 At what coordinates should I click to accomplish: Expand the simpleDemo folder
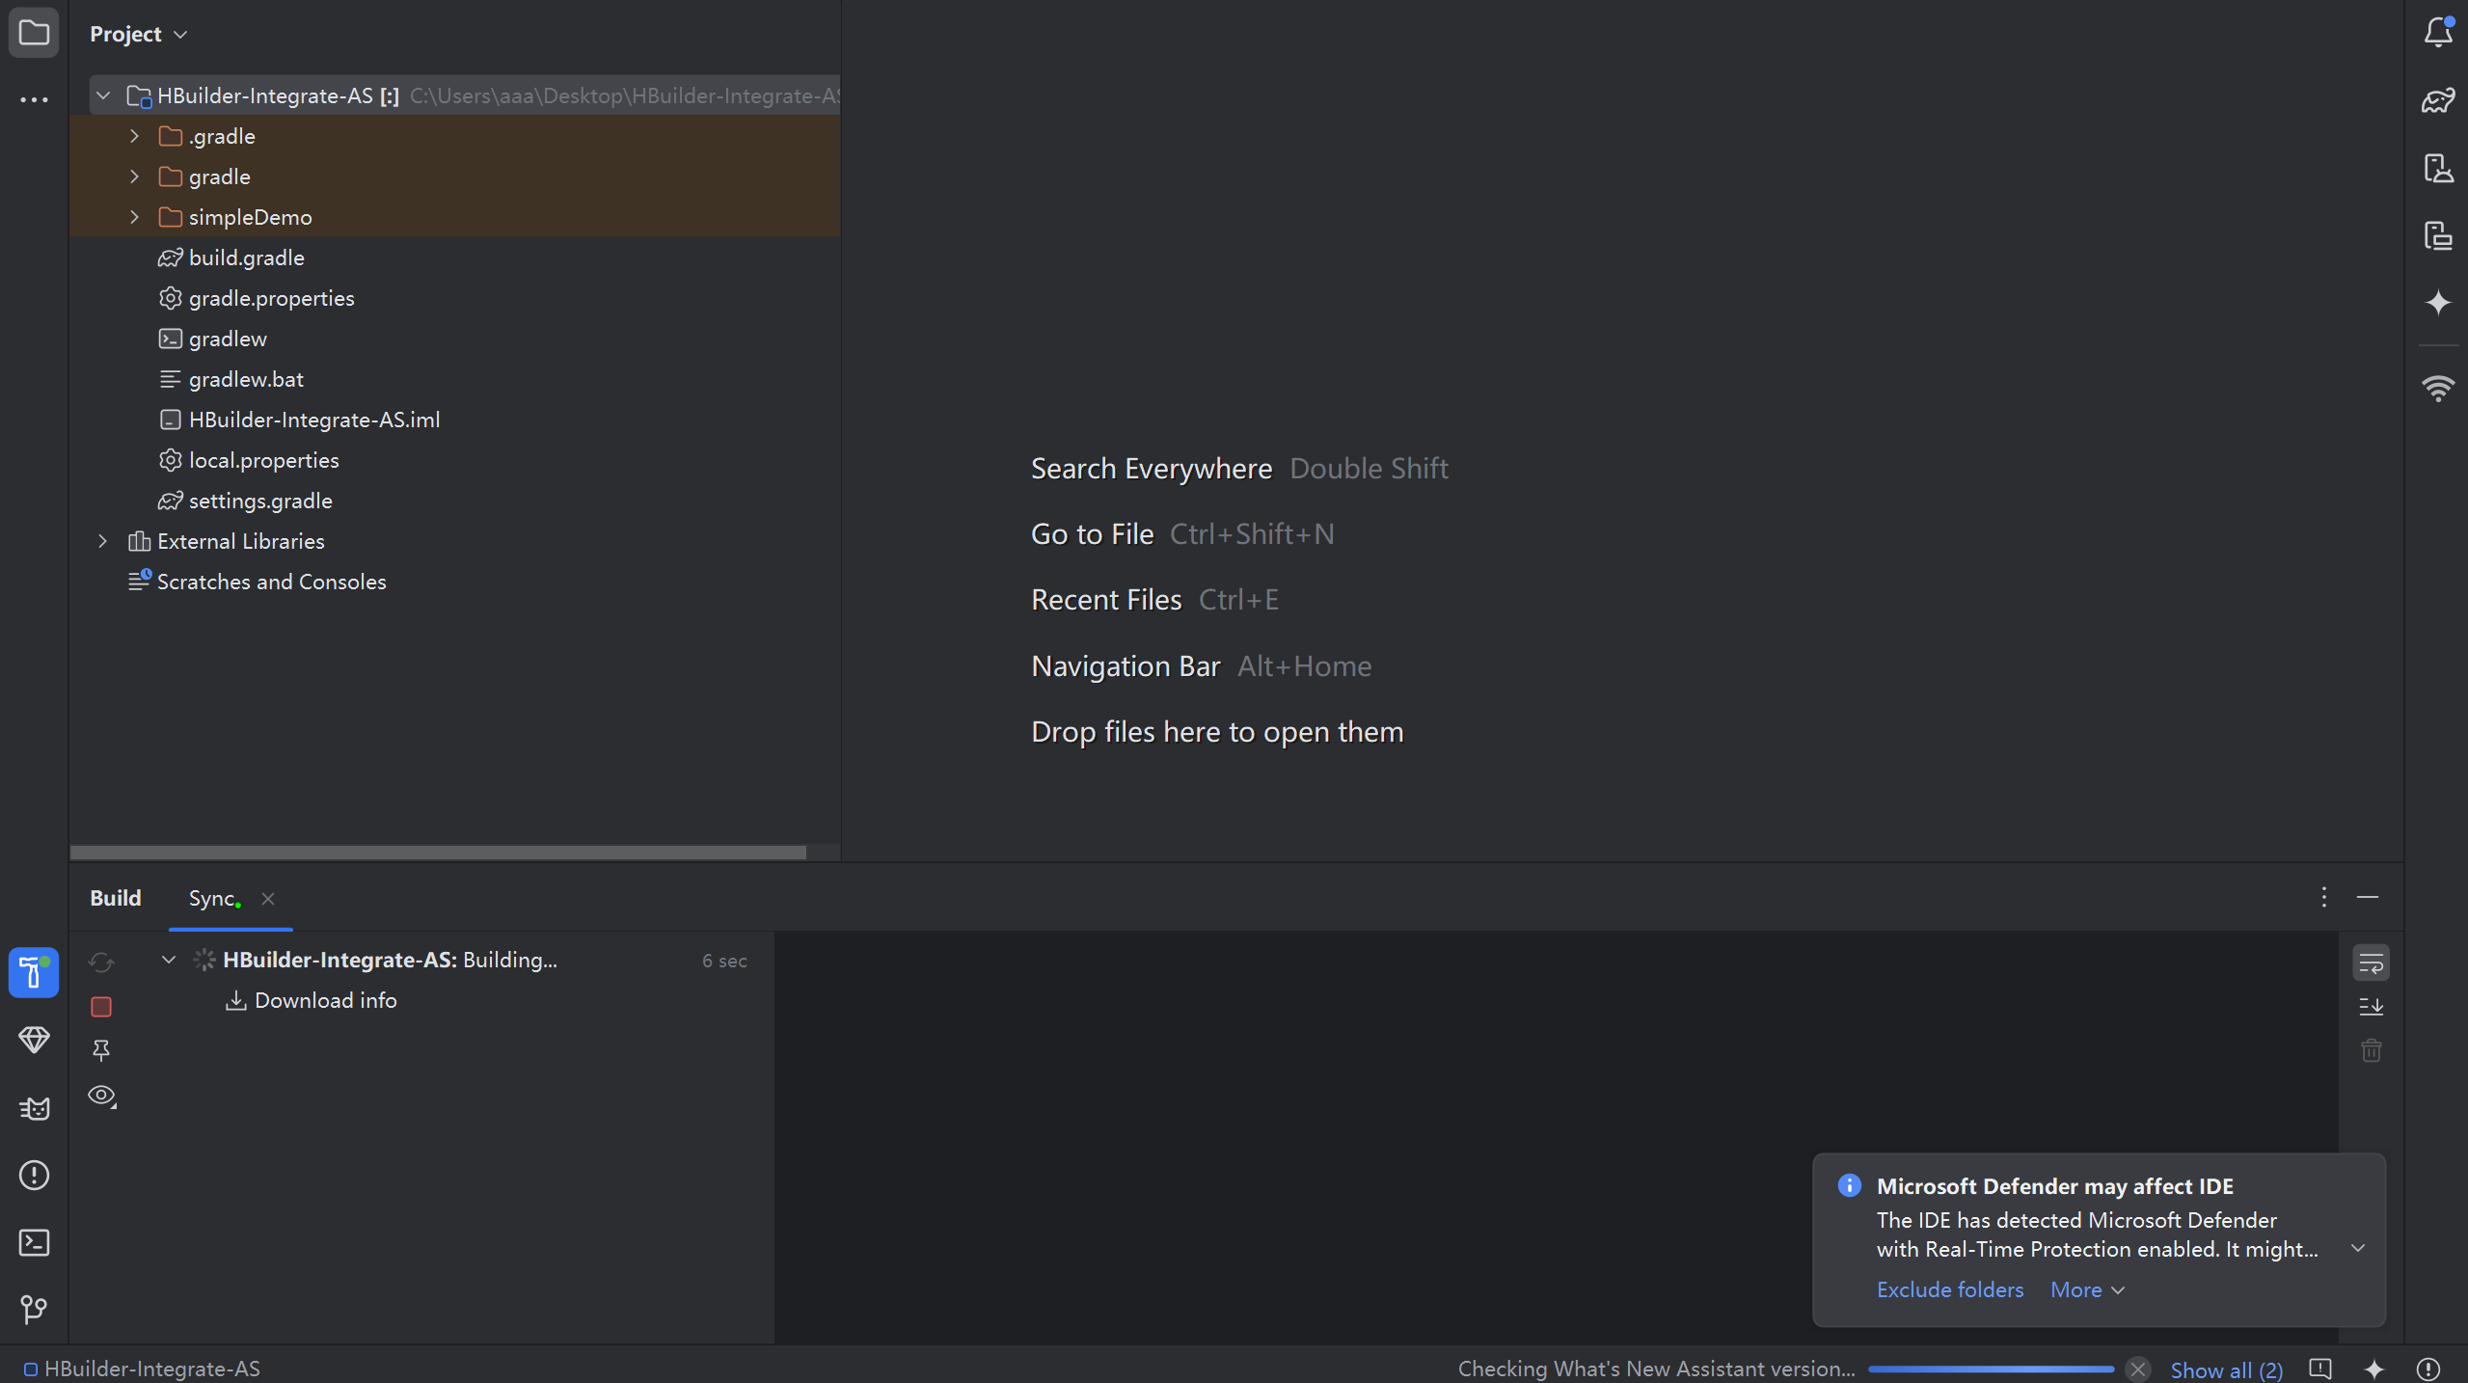(x=135, y=217)
